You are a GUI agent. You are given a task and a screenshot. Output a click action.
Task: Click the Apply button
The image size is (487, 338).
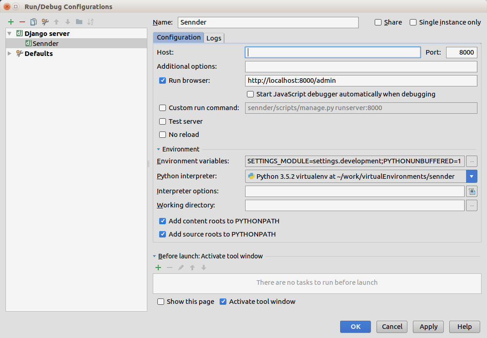[x=428, y=327]
